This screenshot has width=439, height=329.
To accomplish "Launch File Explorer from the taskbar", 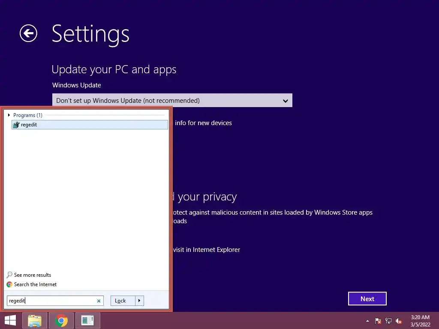I will [35, 320].
